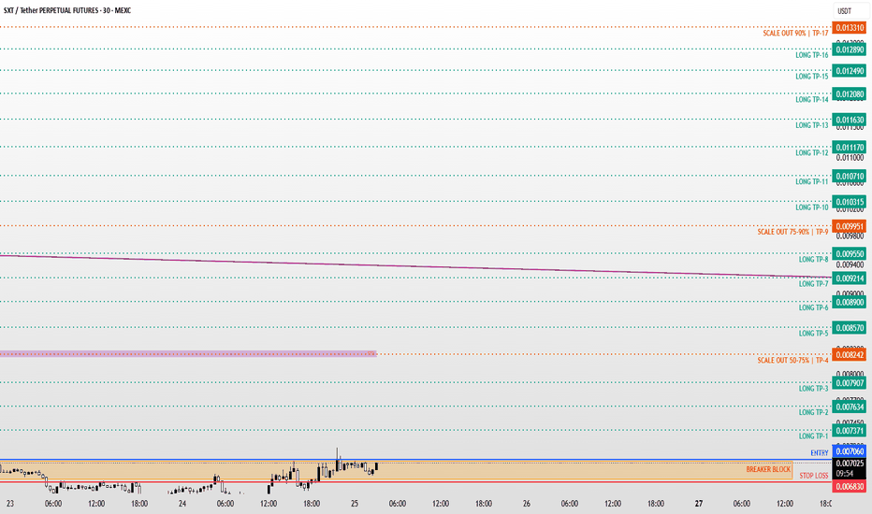The image size is (872, 514).
Task: Click the 0.011170 price tag
Action: pos(850,148)
